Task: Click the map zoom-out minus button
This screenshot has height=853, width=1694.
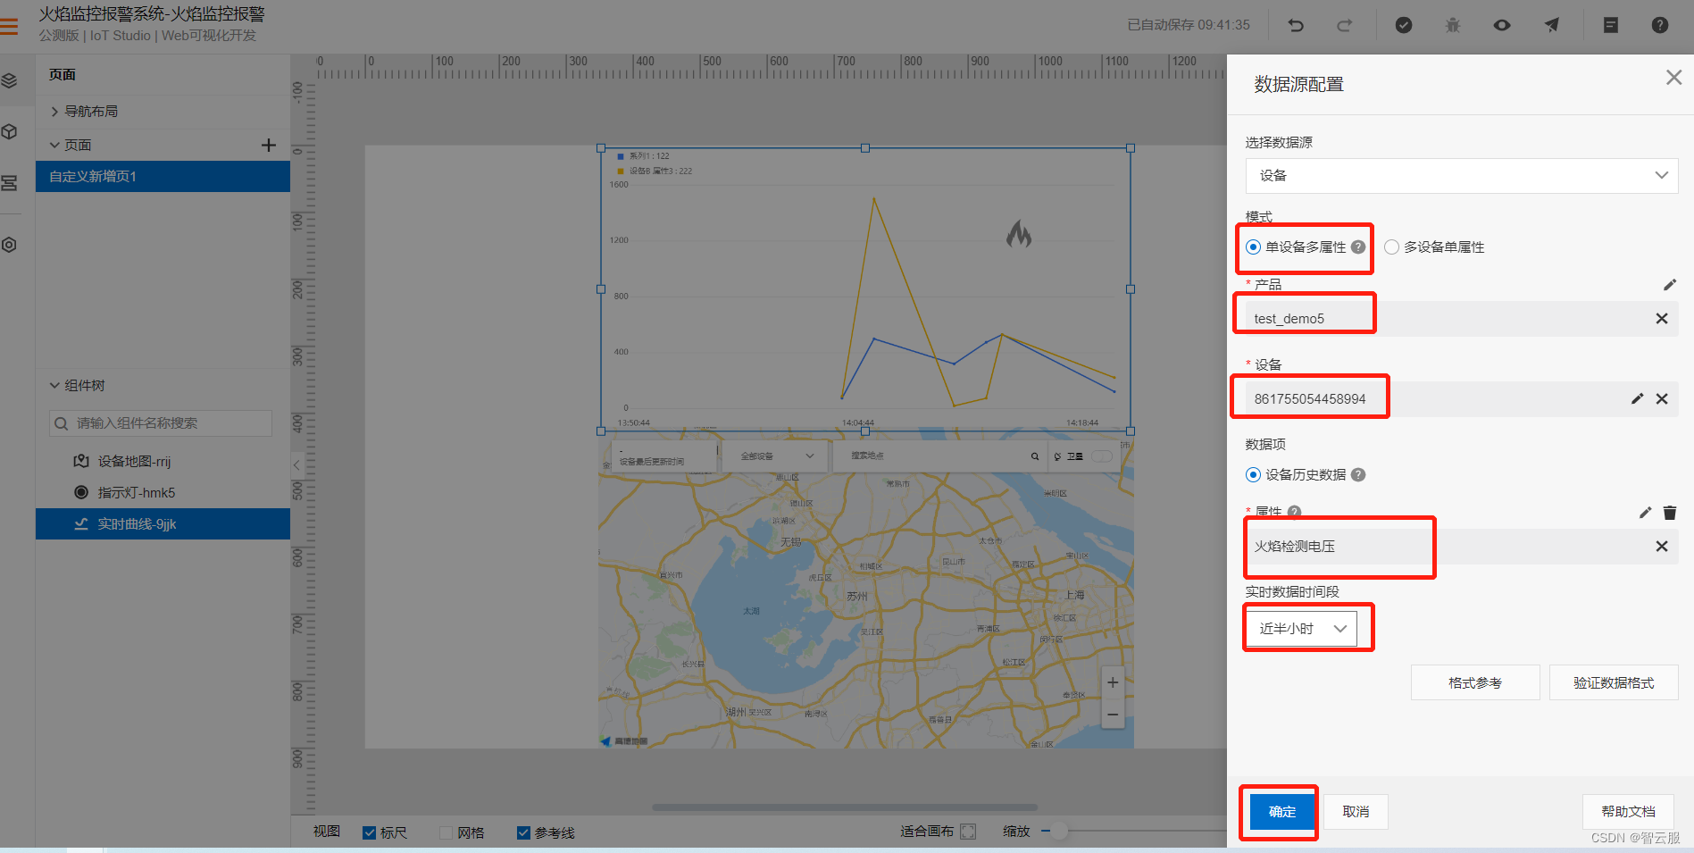Action: 1113,714
